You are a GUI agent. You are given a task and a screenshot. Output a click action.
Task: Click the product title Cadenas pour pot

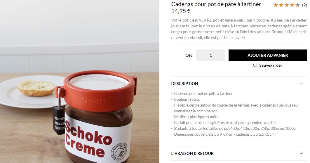pos(216,4)
